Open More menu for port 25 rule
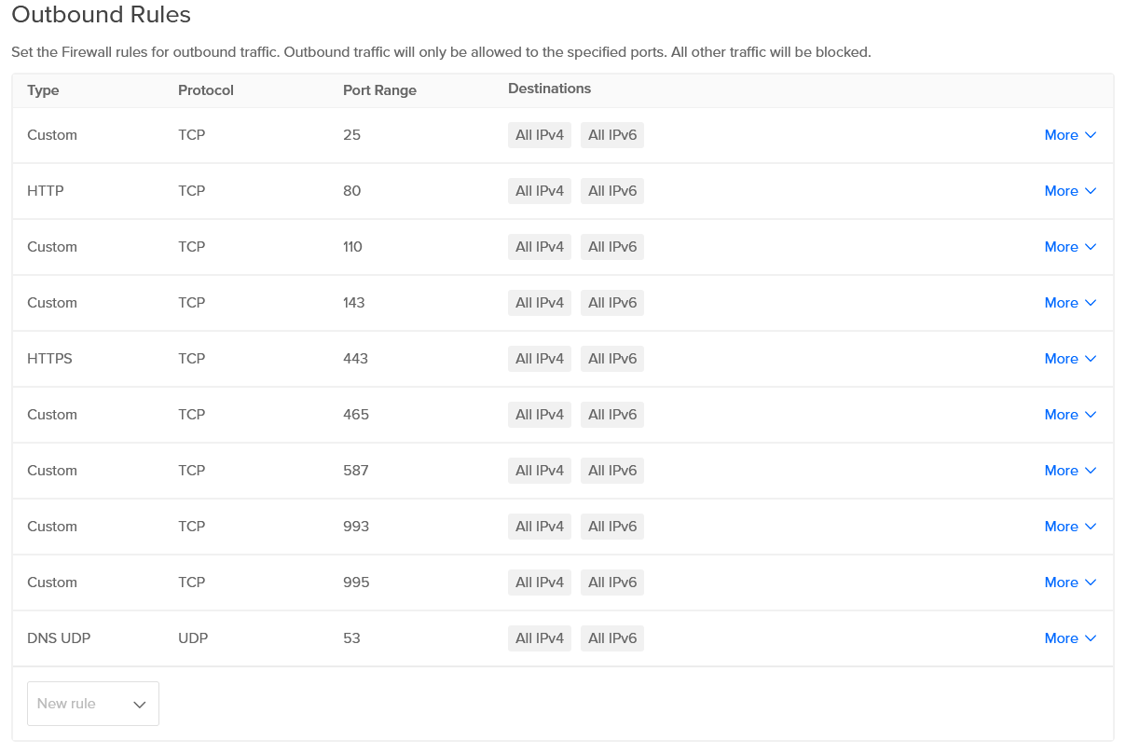 tap(1069, 135)
